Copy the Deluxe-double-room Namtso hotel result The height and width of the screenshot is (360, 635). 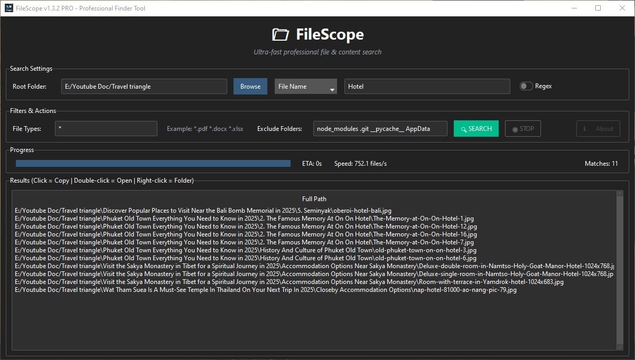point(314,266)
